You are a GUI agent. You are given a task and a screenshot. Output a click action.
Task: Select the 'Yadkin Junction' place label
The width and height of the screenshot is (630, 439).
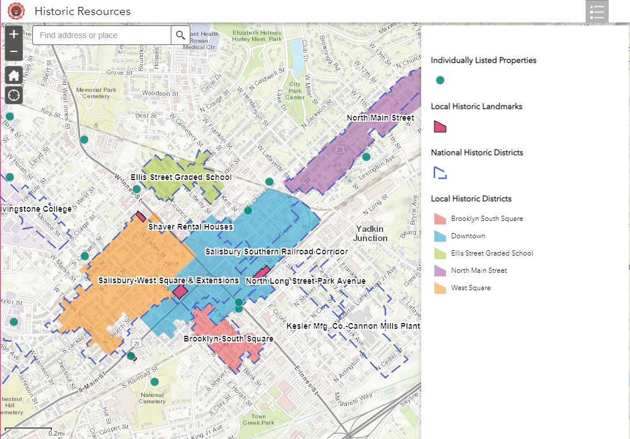click(370, 234)
